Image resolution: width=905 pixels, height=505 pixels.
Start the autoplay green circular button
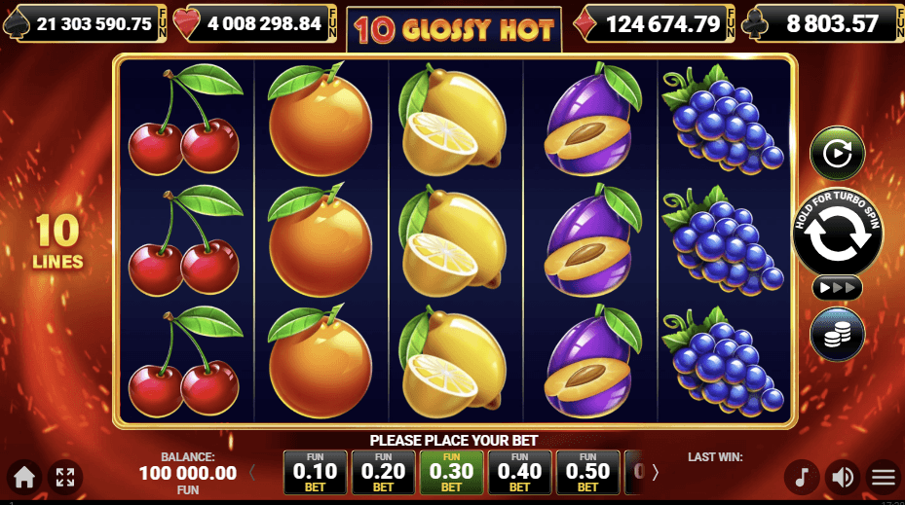coord(837,154)
